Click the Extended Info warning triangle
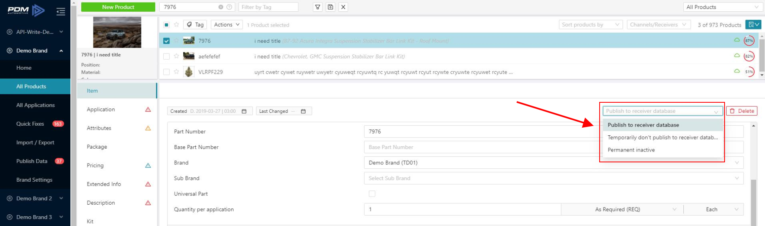The height and width of the screenshot is (226, 765). pyautogui.click(x=148, y=184)
